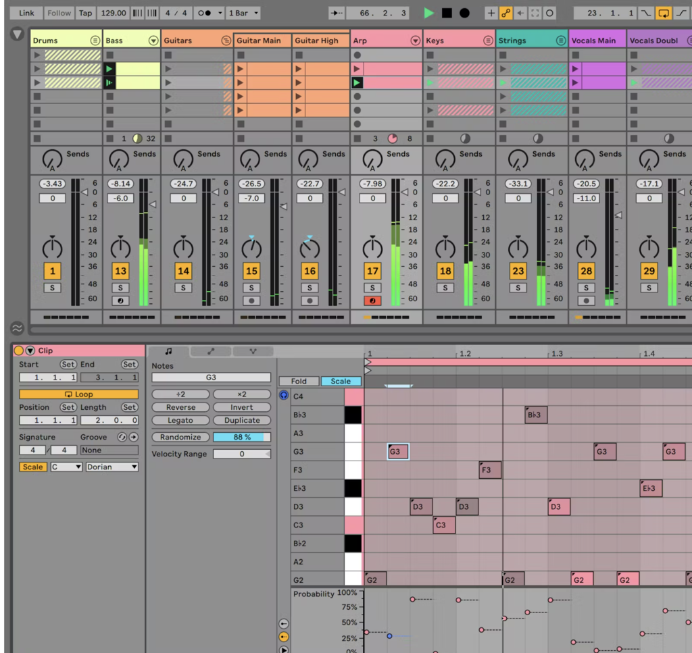Image resolution: width=692 pixels, height=653 pixels.
Task: Open the Notes tab with music note icon
Action: 168,351
